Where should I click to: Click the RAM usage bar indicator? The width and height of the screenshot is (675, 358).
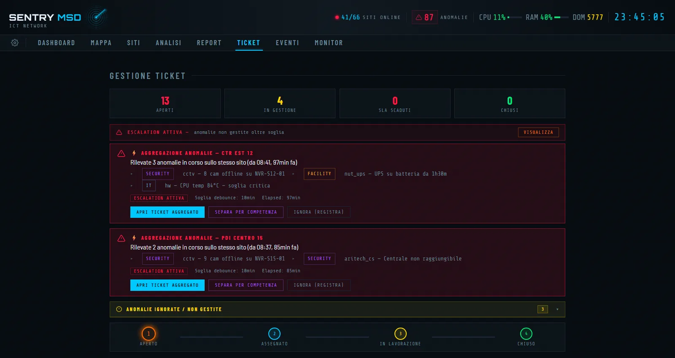click(x=562, y=17)
